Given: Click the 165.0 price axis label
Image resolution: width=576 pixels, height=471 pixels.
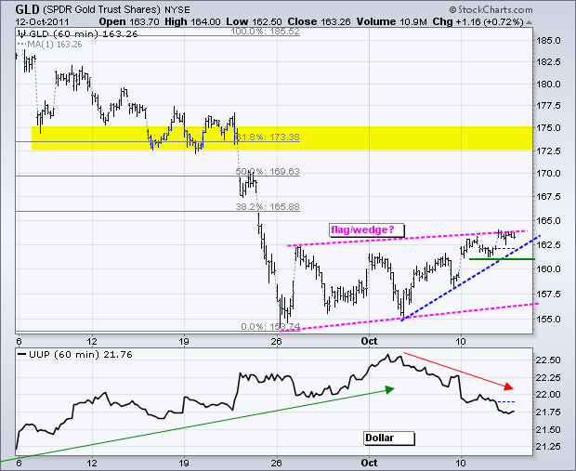Looking at the screenshot, I should tap(548, 221).
